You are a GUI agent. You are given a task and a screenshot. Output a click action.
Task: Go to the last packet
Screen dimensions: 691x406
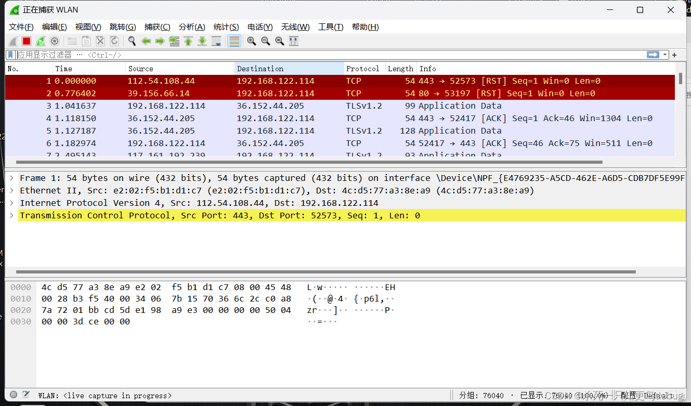[202, 41]
